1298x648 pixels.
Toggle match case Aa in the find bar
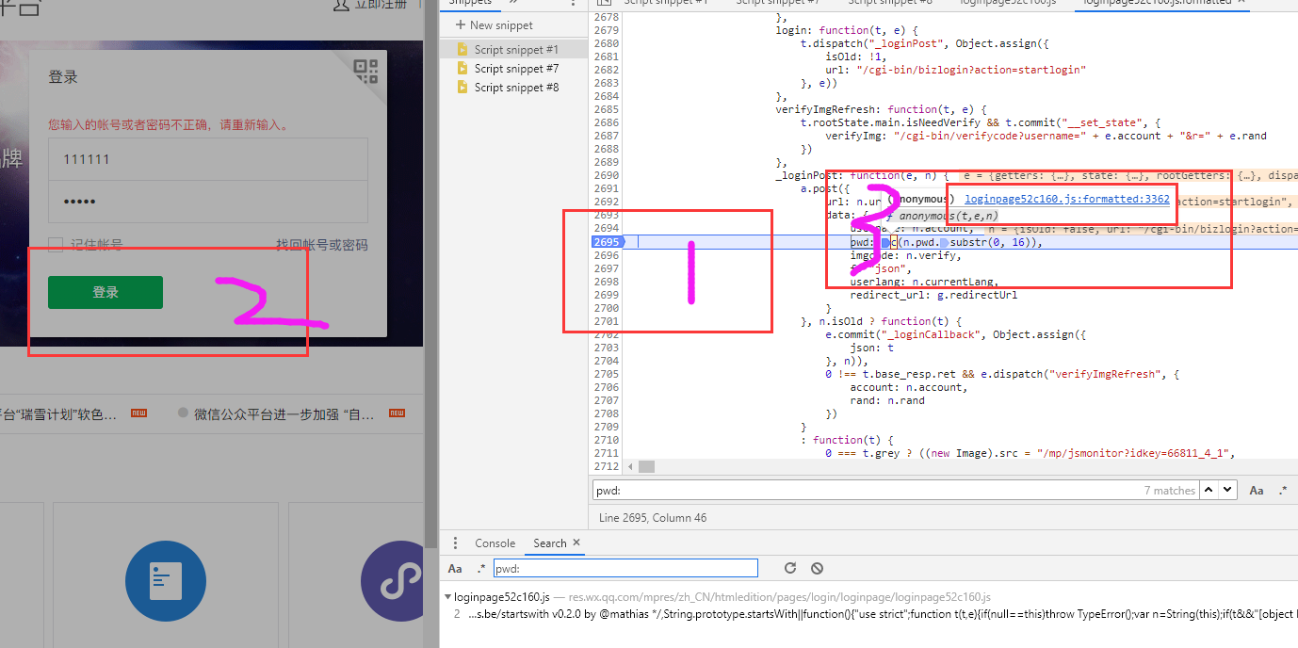click(1257, 490)
